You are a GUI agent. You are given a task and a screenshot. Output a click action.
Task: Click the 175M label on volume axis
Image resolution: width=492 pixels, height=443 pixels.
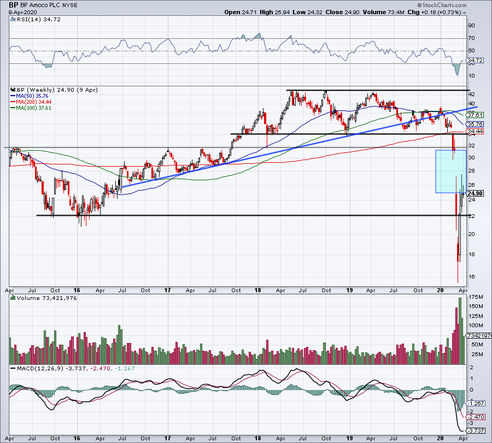click(x=476, y=297)
